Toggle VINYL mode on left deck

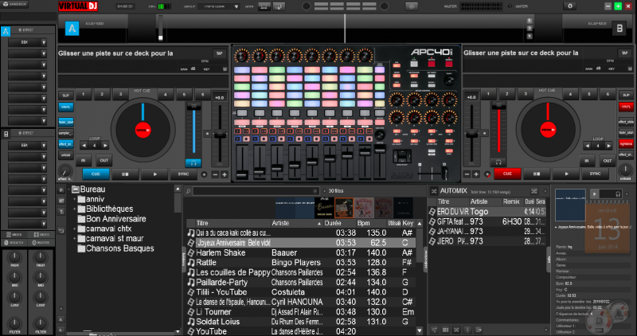coord(65,107)
